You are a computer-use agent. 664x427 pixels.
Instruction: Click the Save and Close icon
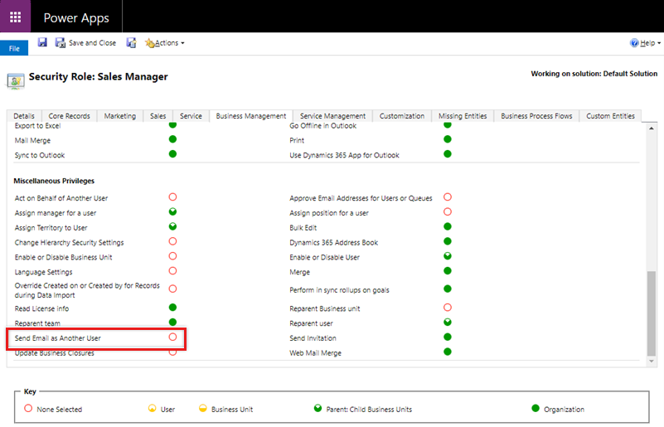coord(60,43)
